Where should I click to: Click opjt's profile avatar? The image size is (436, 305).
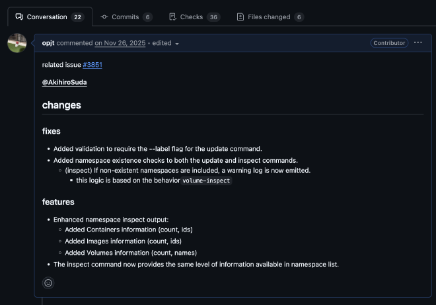17,44
